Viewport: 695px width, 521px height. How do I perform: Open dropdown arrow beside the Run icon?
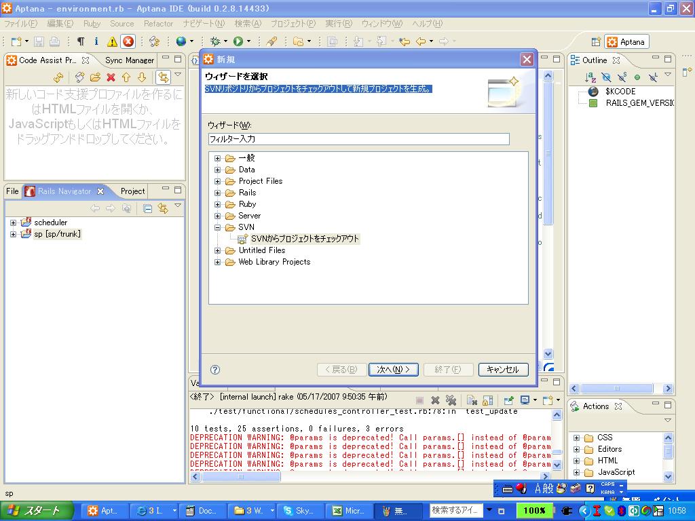tap(248, 41)
